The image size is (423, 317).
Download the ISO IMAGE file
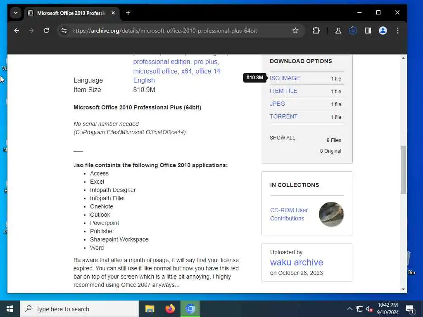pyautogui.click(x=285, y=78)
